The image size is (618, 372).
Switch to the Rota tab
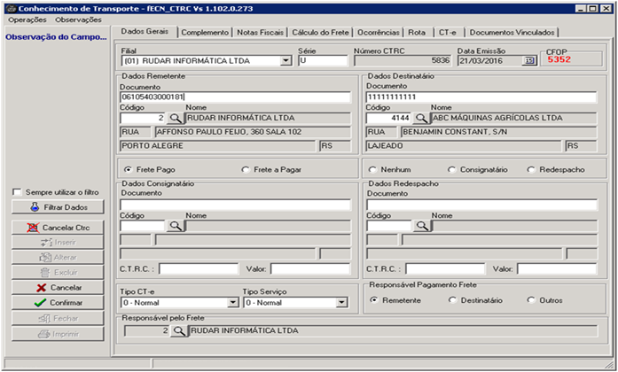(417, 33)
